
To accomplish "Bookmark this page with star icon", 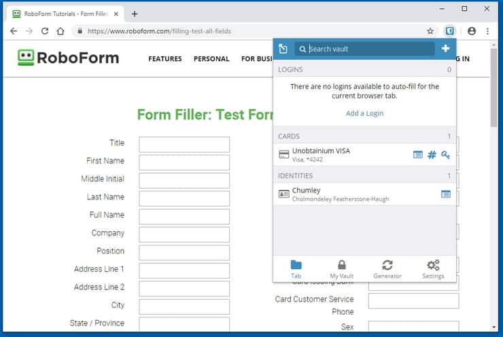I will coord(430,31).
